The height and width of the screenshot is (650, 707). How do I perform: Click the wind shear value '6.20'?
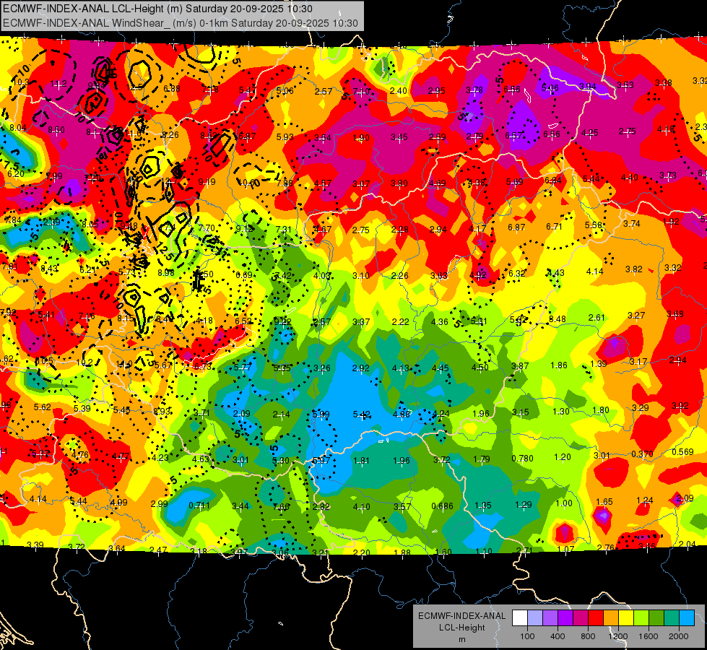(15, 173)
